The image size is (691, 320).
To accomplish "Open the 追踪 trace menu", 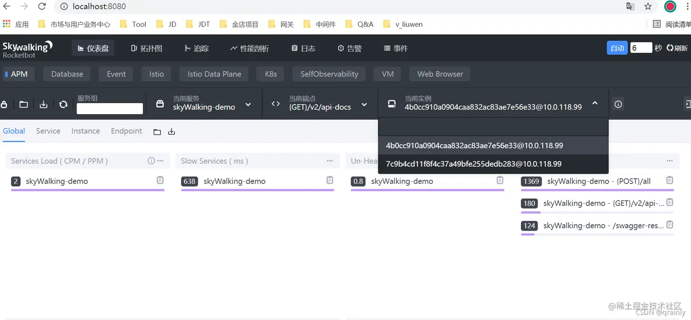I will pos(197,48).
